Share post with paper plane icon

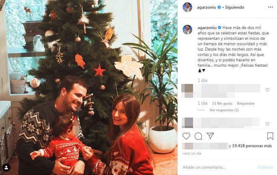210,136
